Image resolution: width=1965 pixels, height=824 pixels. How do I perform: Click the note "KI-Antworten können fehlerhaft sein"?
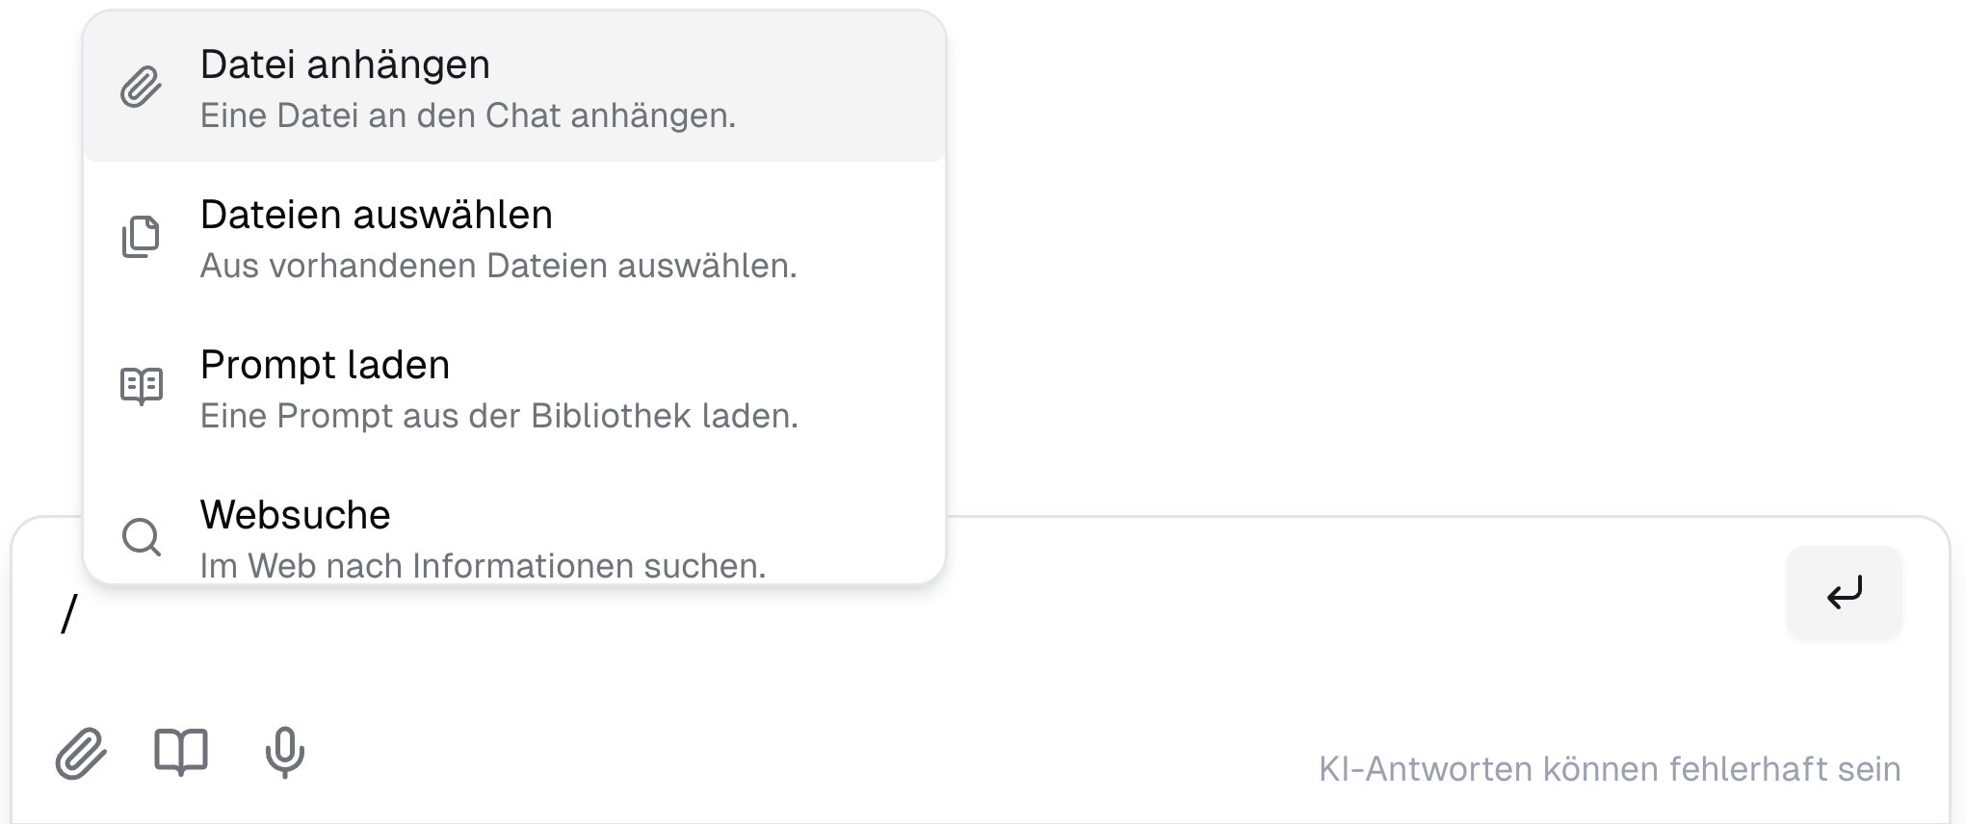coord(1610,769)
